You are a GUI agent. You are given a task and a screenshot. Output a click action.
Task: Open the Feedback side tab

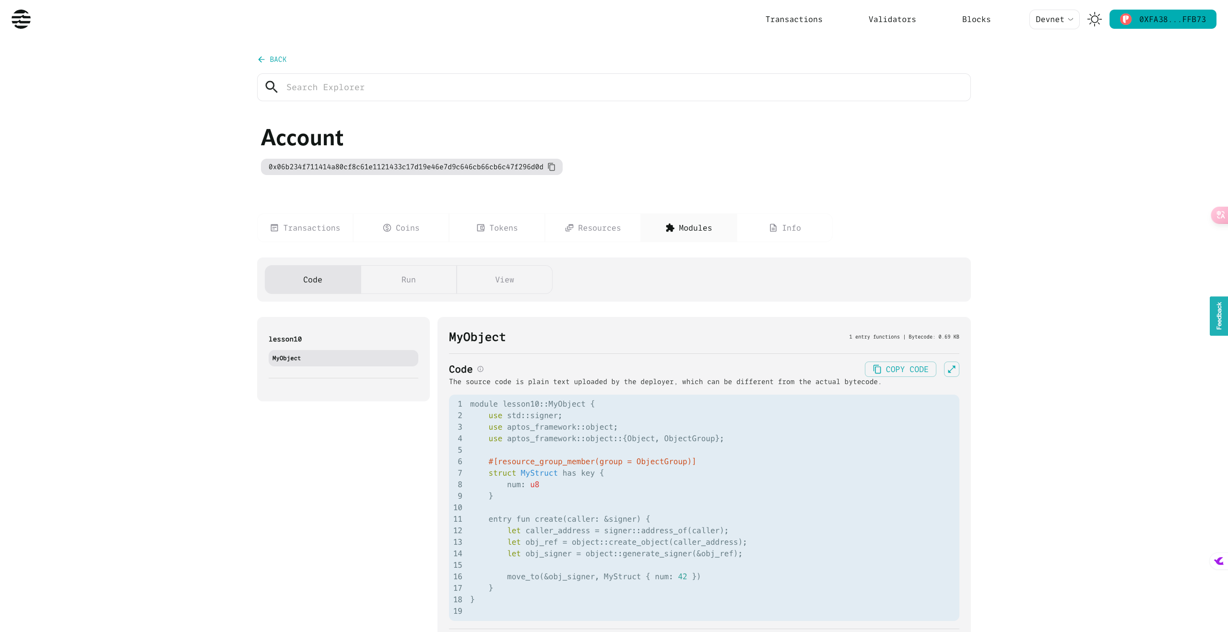click(1219, 316)
